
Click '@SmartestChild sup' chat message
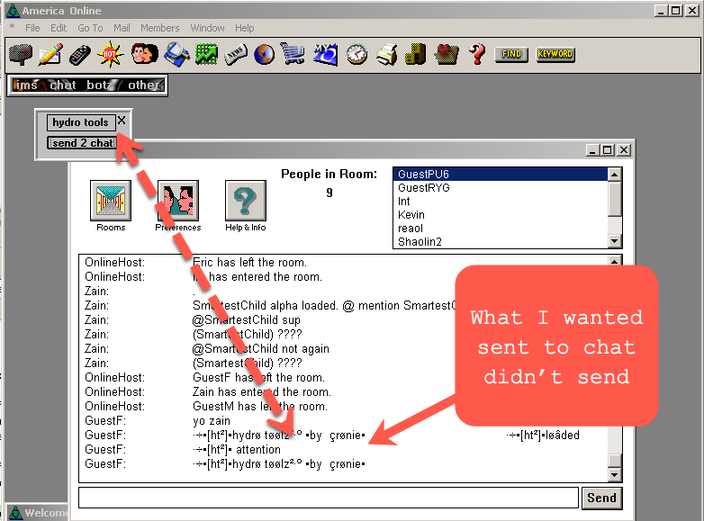tap(247, 320)
